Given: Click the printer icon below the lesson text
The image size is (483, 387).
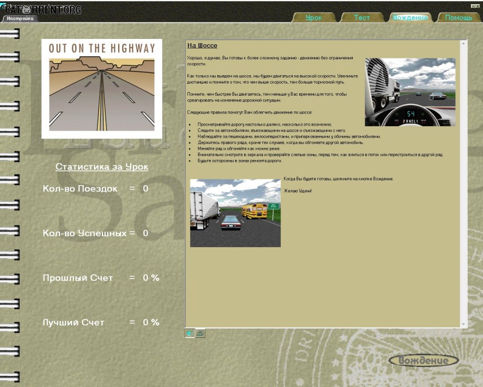Looking at the screenshot, I should click(200, 333).
